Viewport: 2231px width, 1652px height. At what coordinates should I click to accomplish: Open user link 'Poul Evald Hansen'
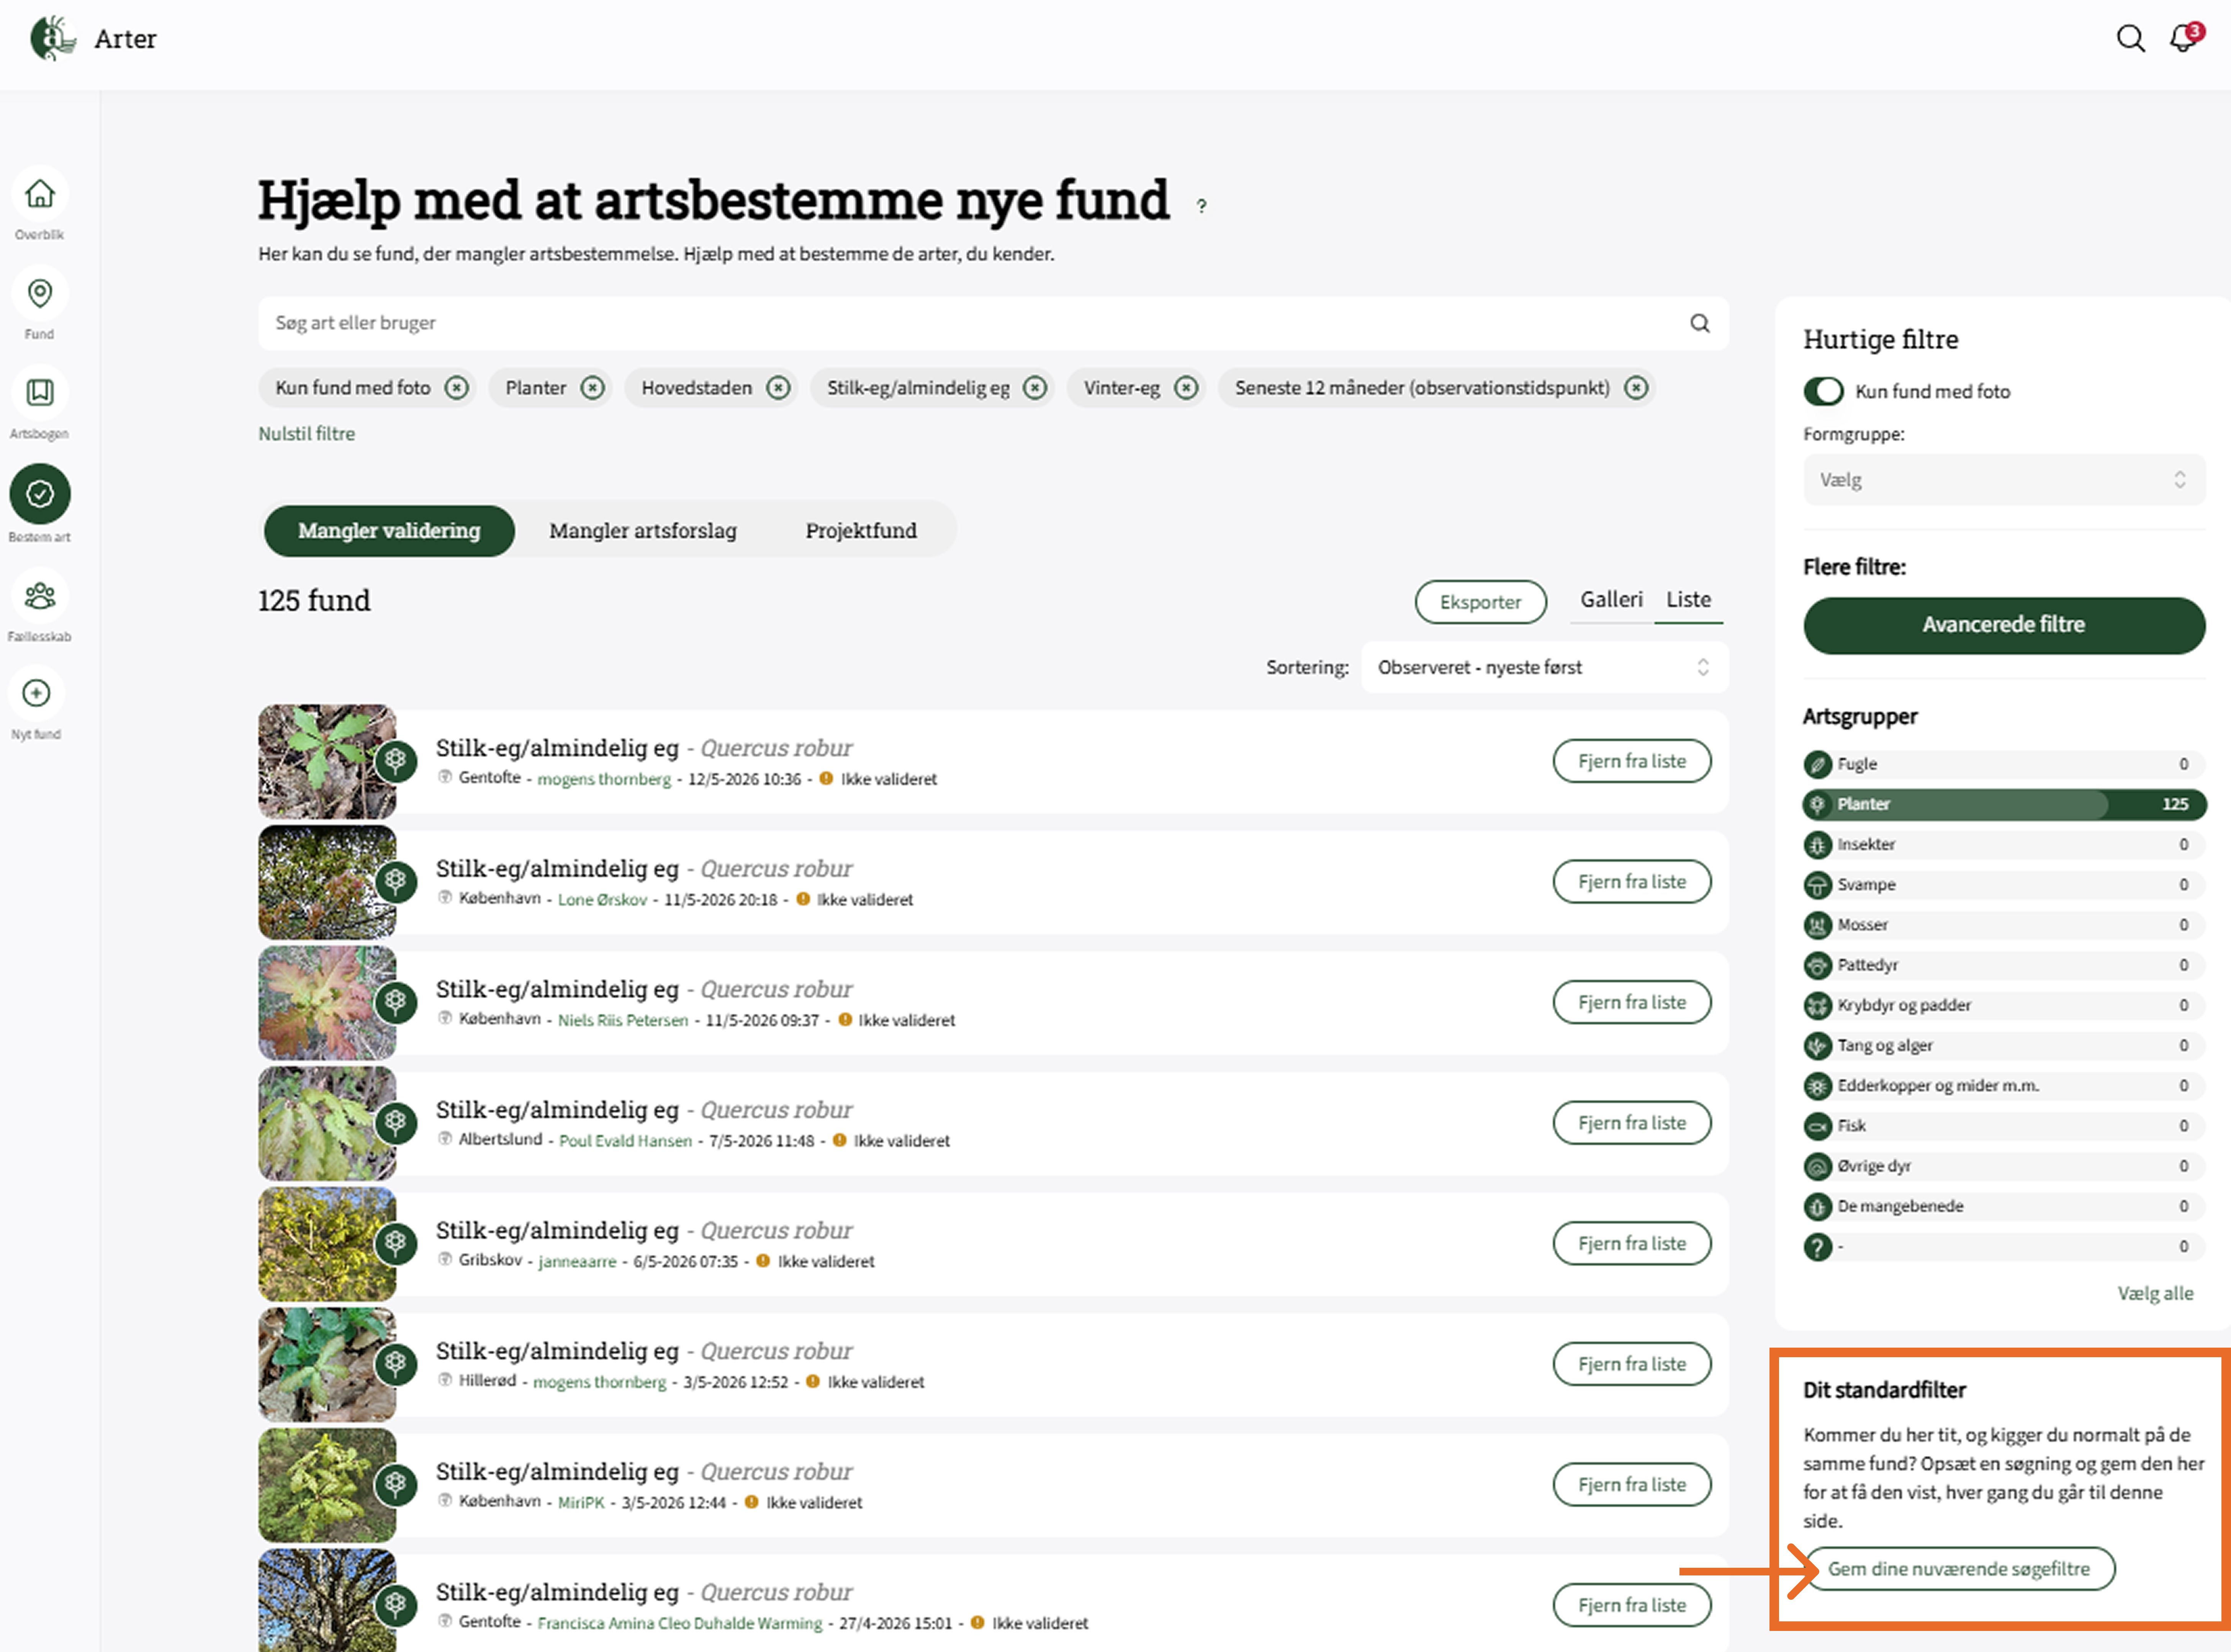point(625,1141)
